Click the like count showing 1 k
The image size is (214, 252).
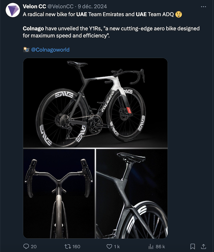[117, 247]
